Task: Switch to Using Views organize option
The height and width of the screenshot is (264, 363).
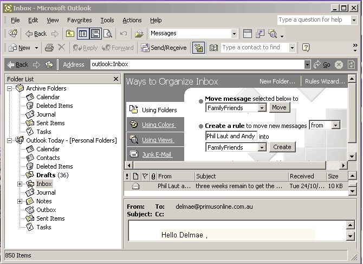Action: (155, 140)
